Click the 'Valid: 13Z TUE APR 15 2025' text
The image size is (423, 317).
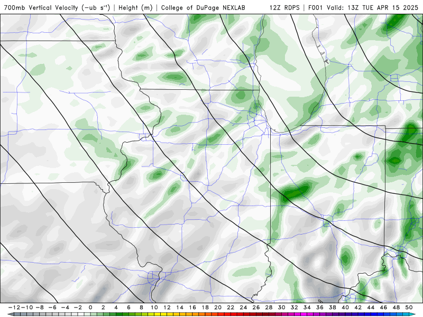point(372,7)
